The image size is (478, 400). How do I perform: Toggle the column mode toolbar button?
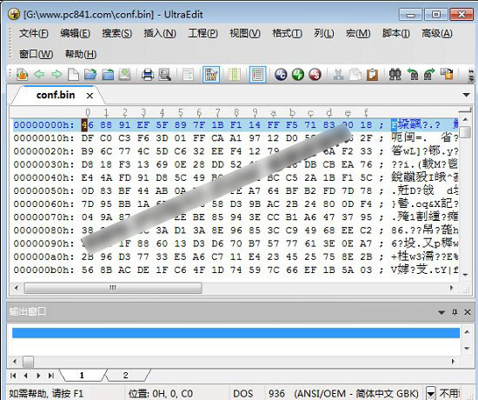[x=235, y=75]
